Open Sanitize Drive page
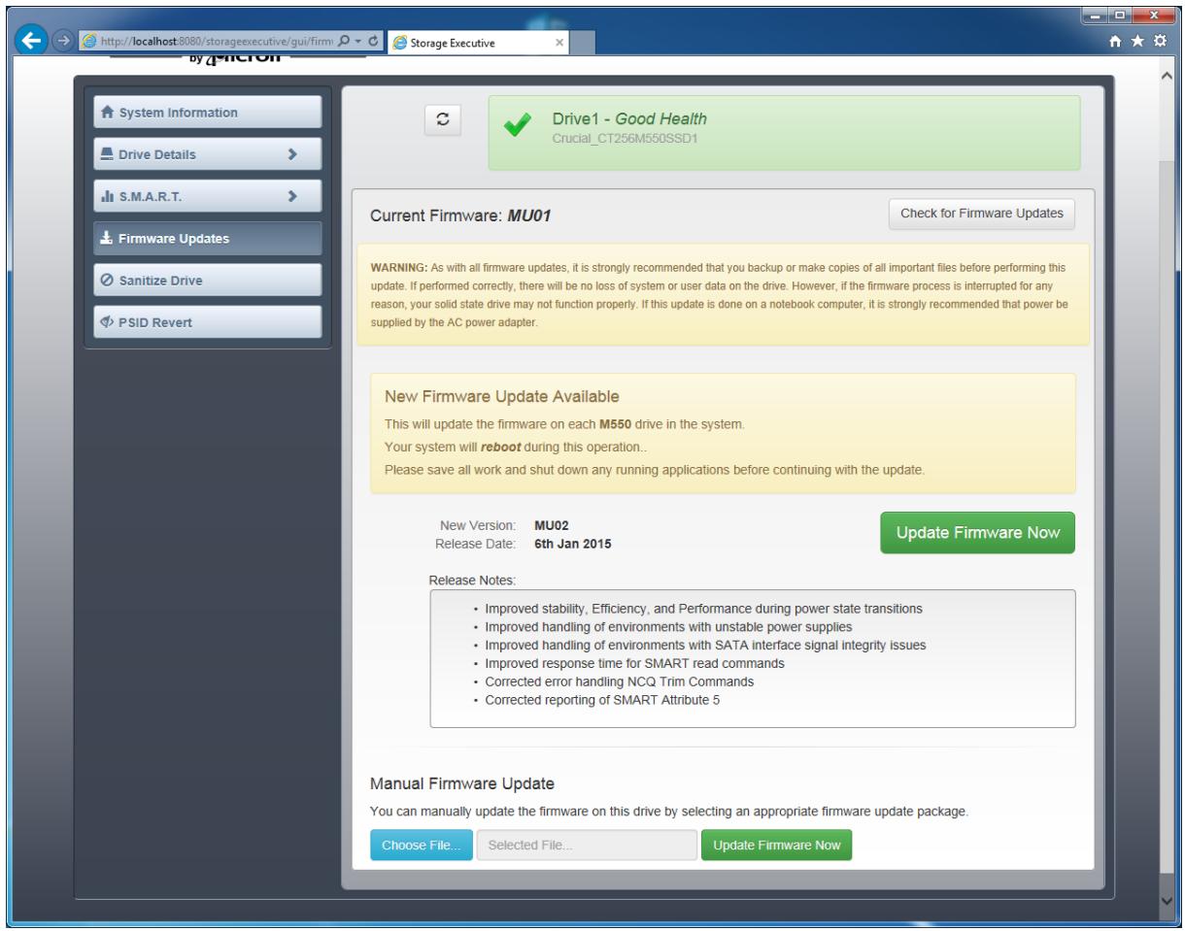Viewport: 1185px width, 931px height. click(207, 281)
